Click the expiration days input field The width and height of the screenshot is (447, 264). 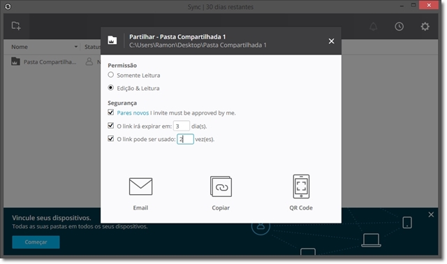[x=182, y=126]
